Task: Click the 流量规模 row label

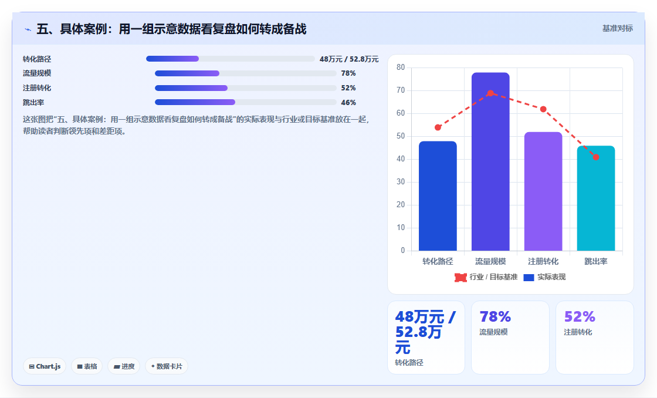Action: pyautogui.click(x=37, y=73)
